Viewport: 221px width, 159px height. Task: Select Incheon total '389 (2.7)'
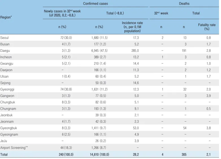coord(100,57)
